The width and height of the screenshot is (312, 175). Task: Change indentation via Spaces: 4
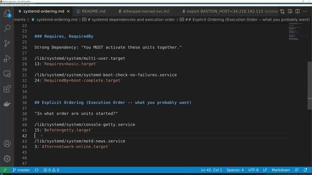[x=235, y=170]
